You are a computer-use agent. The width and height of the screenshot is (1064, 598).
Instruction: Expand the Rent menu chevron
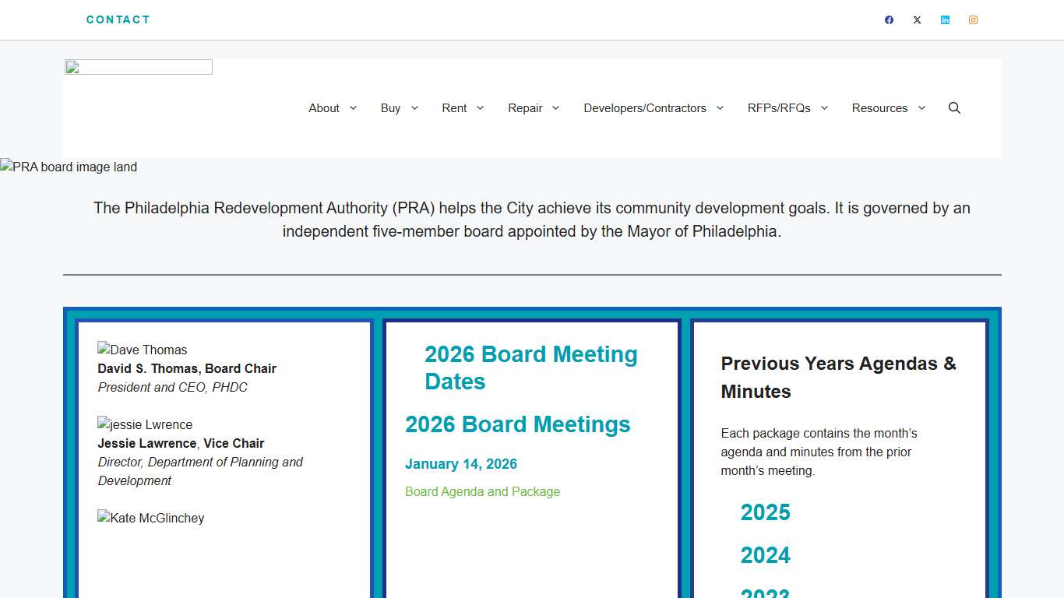[480, 108]
